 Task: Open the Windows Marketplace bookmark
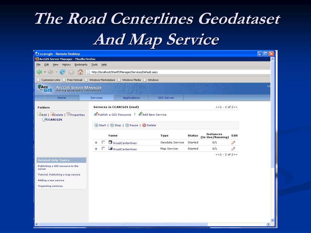[x=100, y=80]
